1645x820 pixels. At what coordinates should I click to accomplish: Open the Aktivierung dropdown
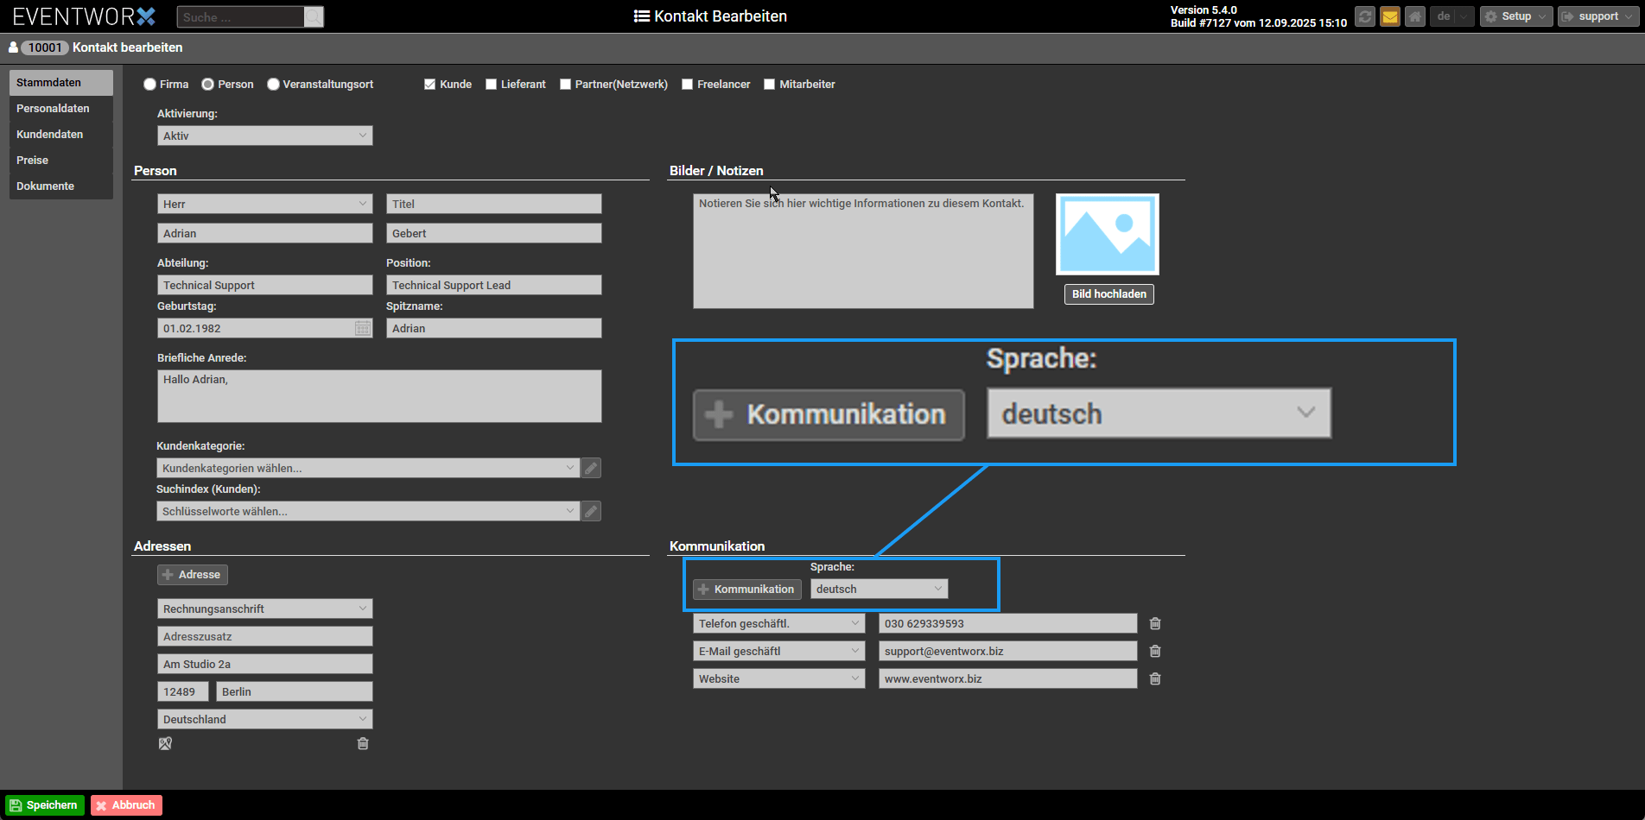(x=264, y=136)
